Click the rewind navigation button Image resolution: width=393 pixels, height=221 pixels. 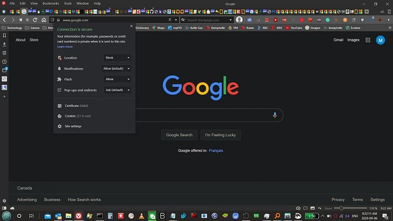click(21, 20)
